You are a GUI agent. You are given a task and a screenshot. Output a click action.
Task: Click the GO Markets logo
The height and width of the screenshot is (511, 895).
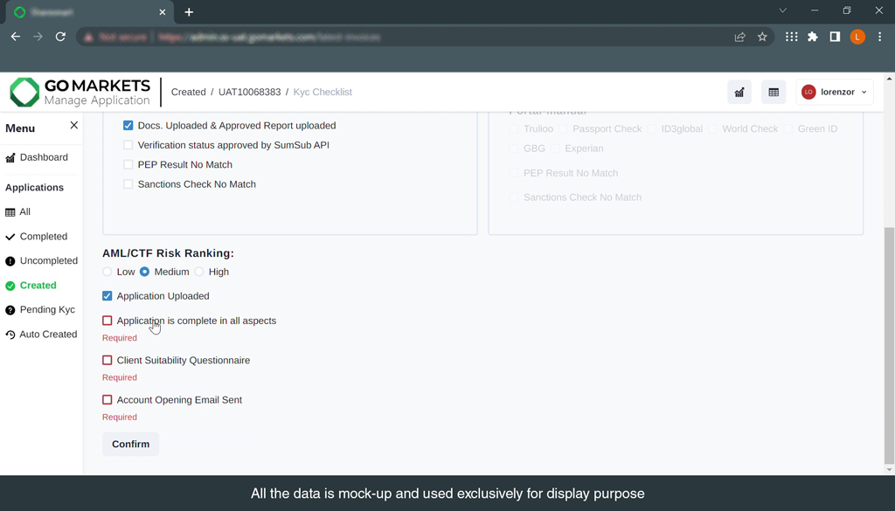click(80, 92)
